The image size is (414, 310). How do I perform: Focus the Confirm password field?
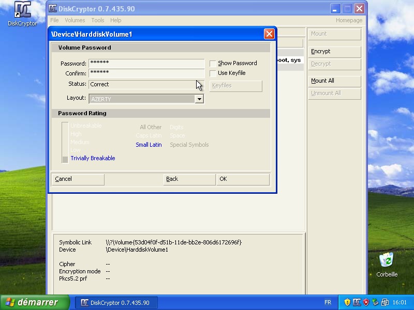pyautogui.click(x=146, y=73)
